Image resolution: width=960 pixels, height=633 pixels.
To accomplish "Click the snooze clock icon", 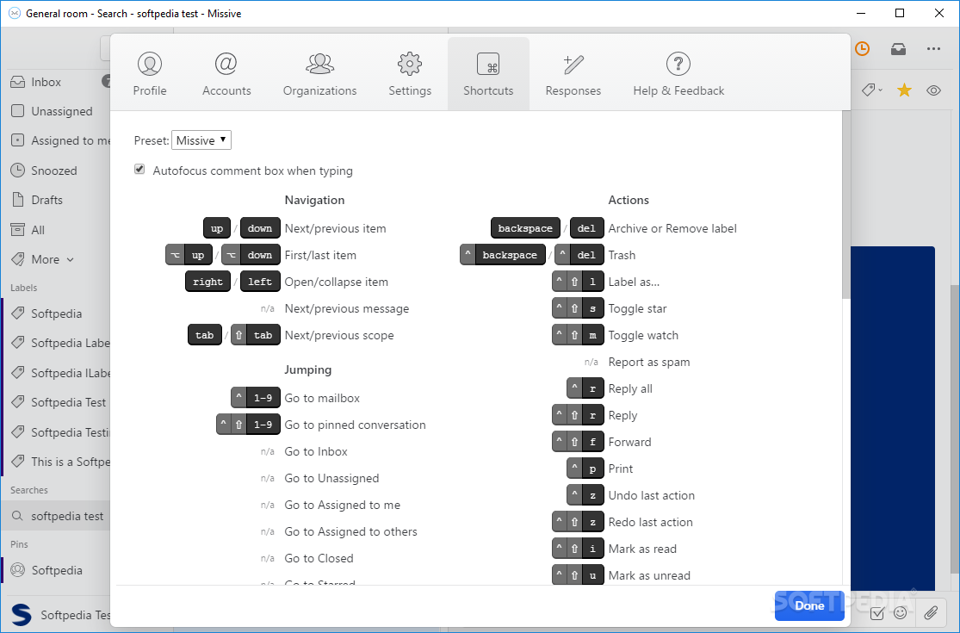I will (862, 49).
